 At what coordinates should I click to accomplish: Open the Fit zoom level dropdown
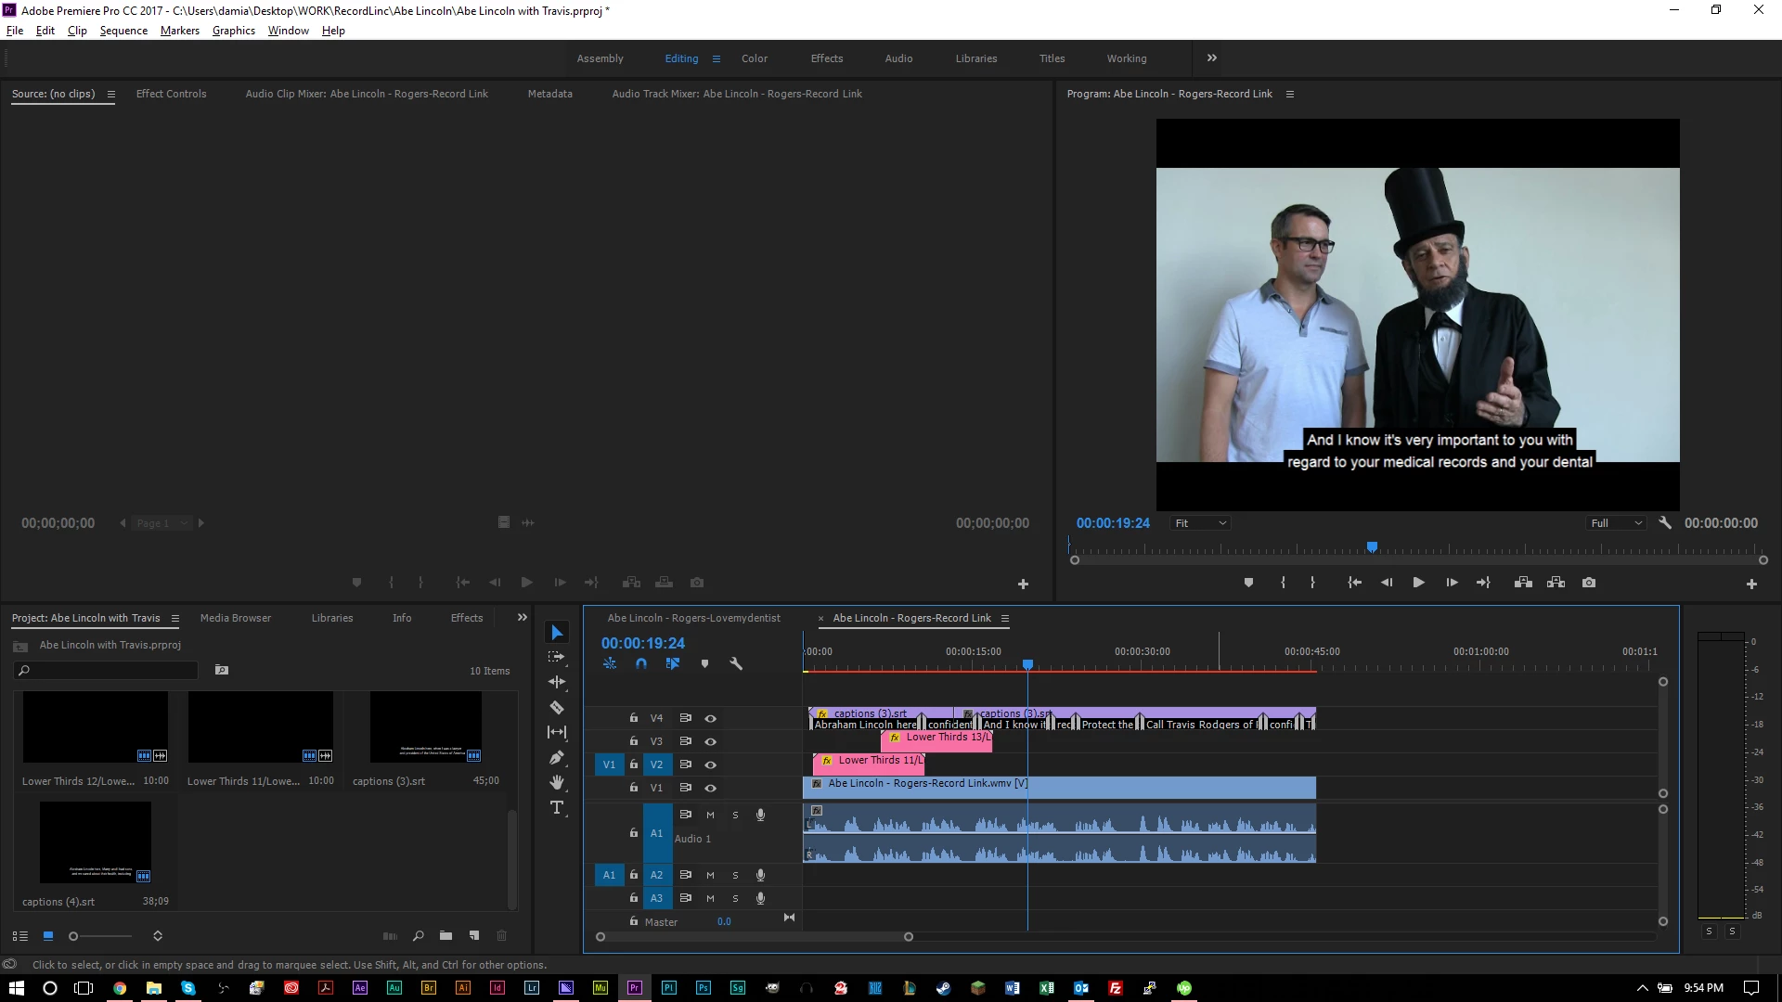pos(1200,523)
